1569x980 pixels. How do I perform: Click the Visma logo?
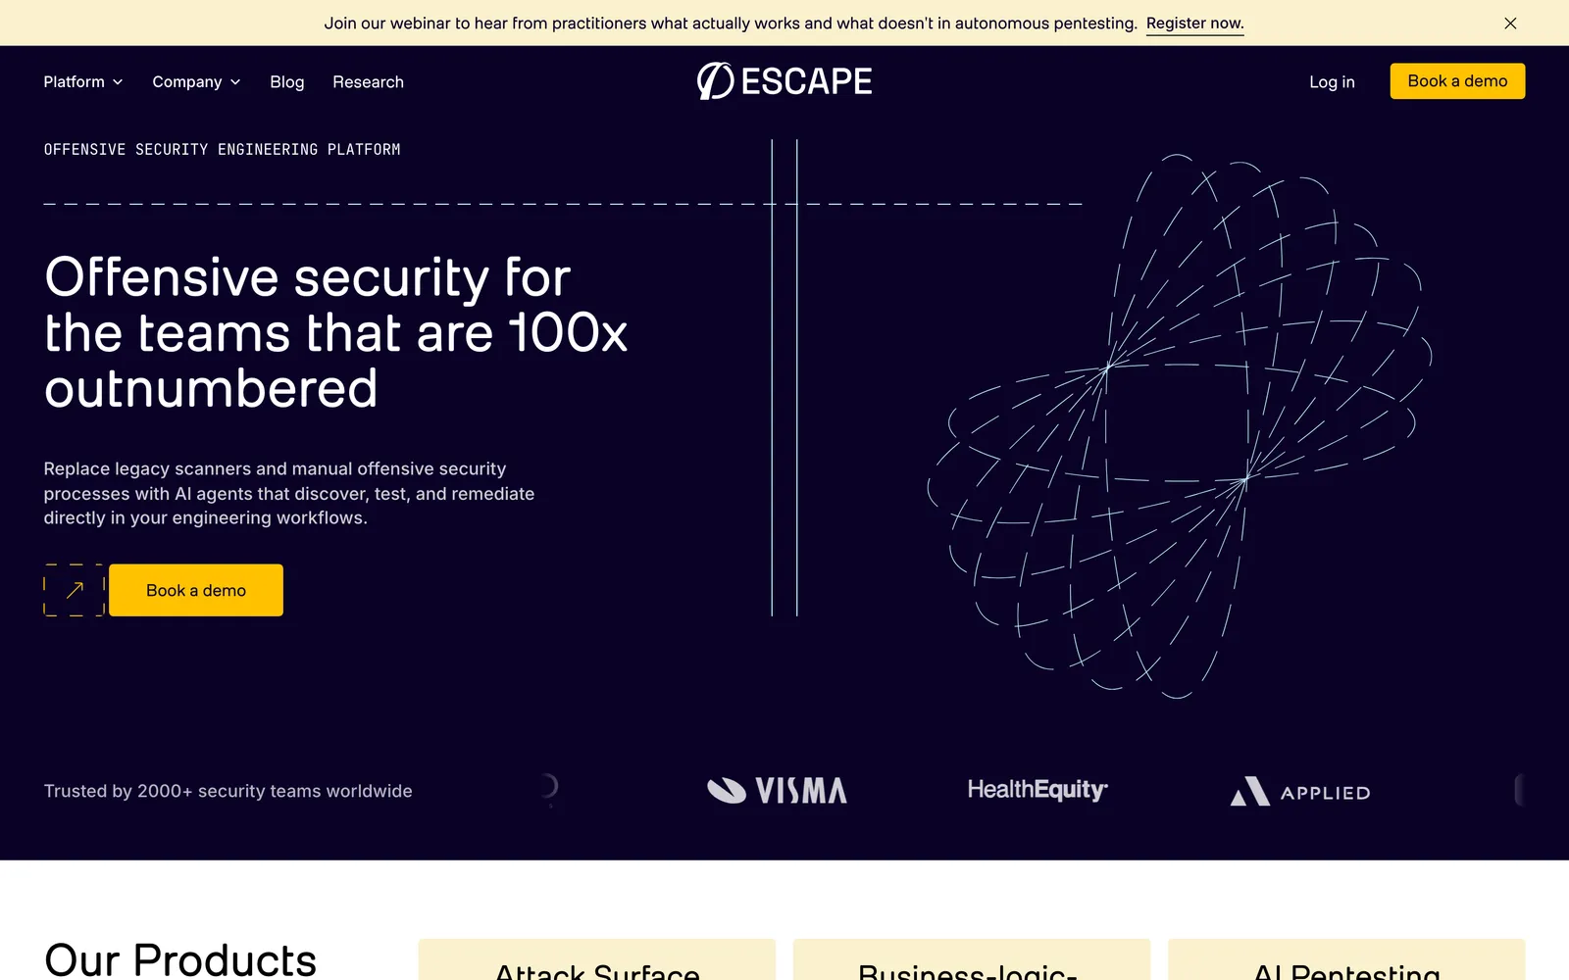click(777, 791)
